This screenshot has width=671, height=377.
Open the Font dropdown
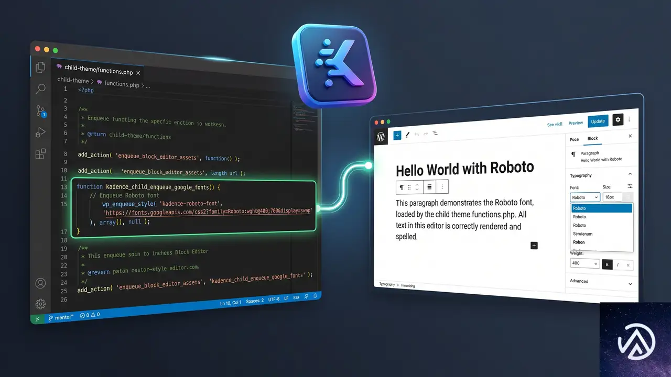tap(585, 197)
